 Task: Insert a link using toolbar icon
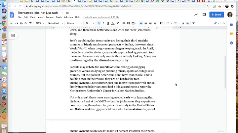(x=124, y=23)
